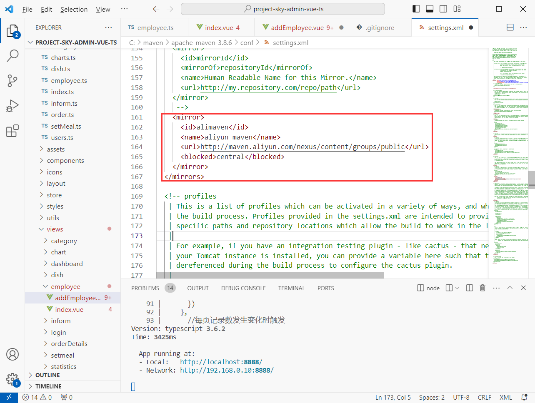This screenshot has height=403, width=535.
Task: Collapse the employee folder
Action: 72,286
